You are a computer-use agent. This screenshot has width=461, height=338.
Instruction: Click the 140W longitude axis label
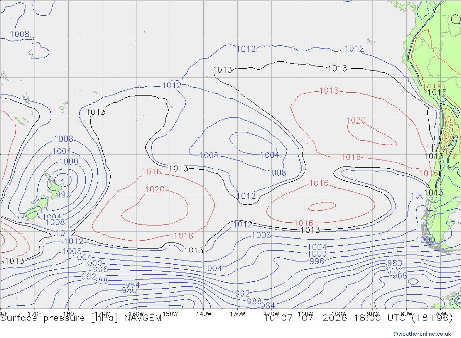pyautogui.click(x=204, y=314)
